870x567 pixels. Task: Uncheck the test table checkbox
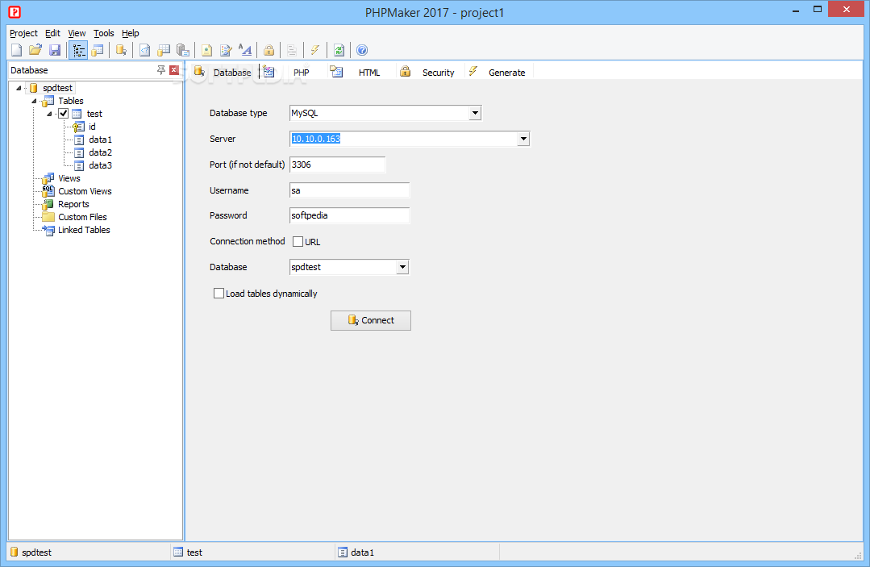pos(64,114)
